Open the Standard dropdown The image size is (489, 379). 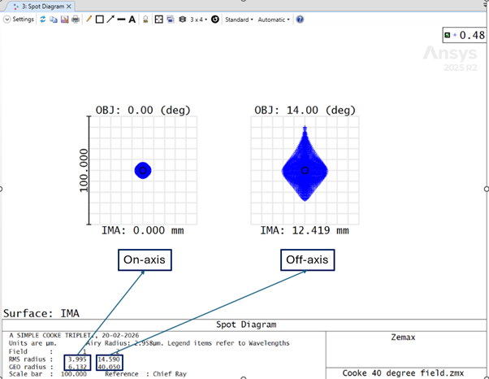(239, 19)
